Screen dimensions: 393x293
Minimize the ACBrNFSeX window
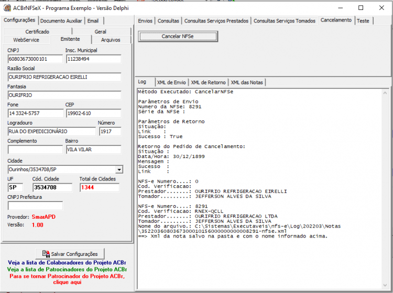tap(340, 8)
